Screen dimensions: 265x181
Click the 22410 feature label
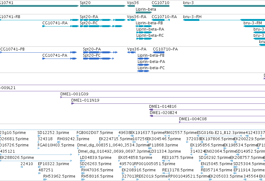coord(27,164)
